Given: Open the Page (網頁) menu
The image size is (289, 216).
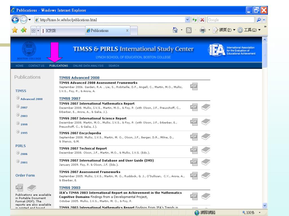Looking at the screenshot, I should (x=224, y=30).
